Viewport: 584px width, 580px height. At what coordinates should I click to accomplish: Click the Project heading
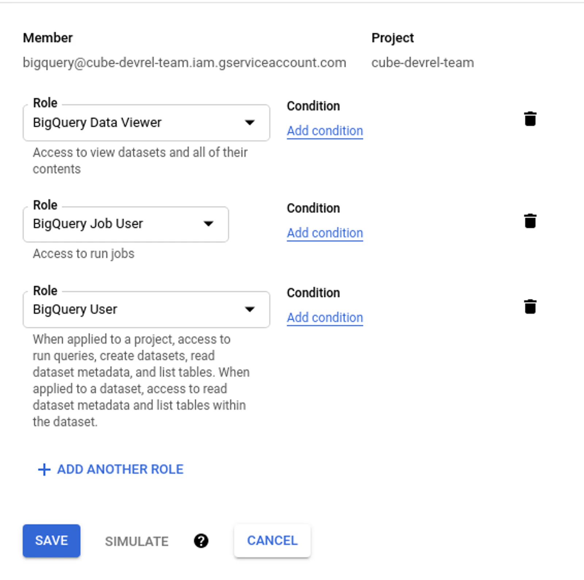[393, 38]
